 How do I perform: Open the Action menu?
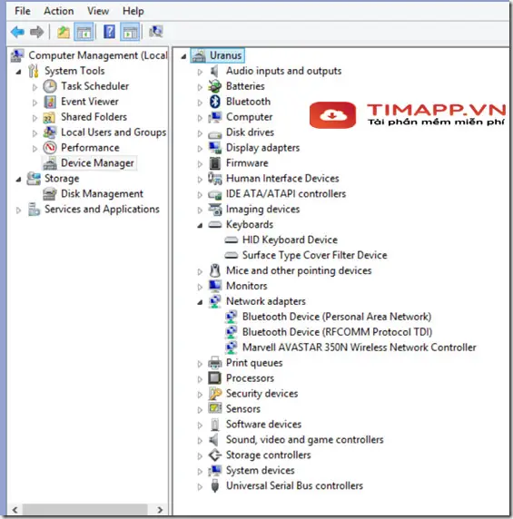pyautogui.click(x=59, y=11)
